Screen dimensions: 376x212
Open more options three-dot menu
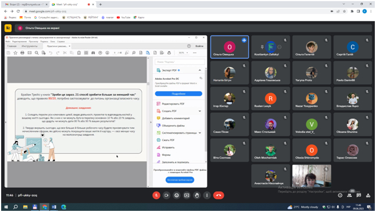[207, 195]
